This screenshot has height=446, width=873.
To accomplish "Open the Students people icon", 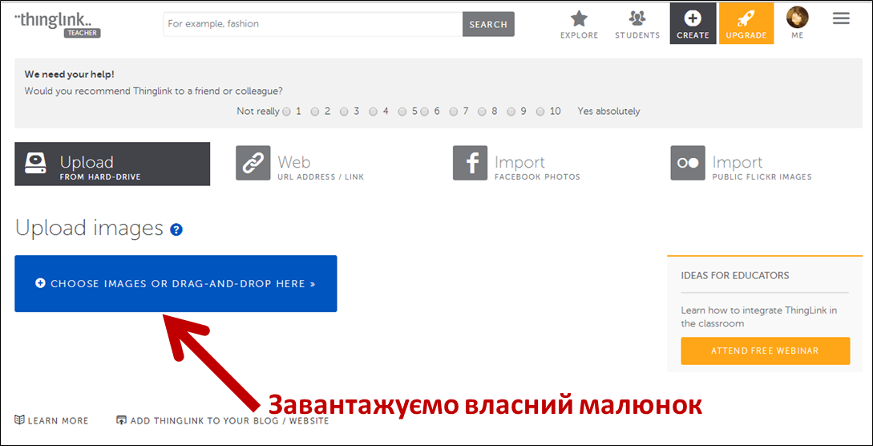I will (637, 19).
